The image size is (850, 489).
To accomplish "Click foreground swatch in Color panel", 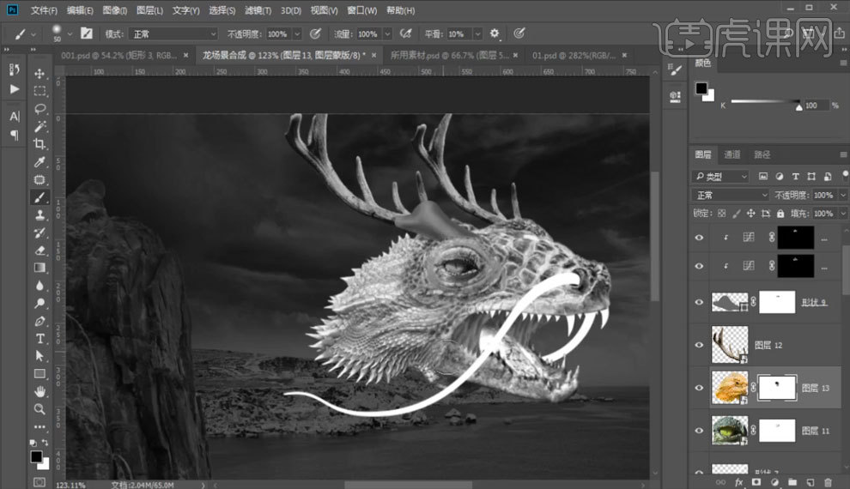I will (x=701, y=88).
